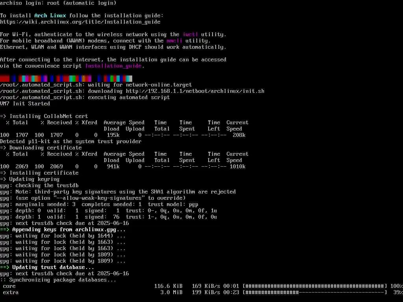The width and height of the screenshot is (403, 302).
Task: Select the "gpg: depth: 0" line
Action: 109,211
